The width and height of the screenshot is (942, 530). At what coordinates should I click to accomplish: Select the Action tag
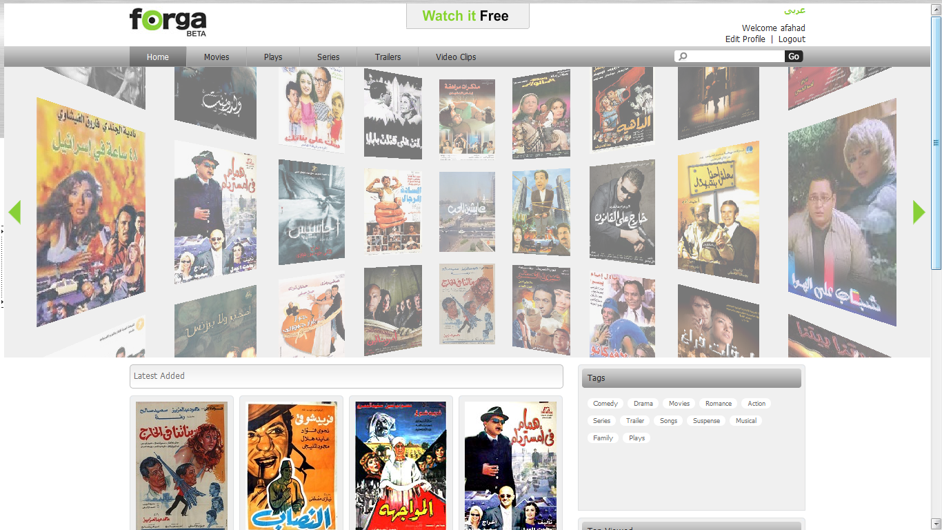[756, 404]
